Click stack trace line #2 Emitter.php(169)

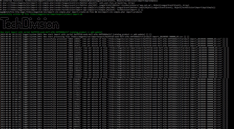[95, 5]
